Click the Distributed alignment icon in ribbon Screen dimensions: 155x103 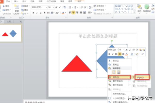84,13
